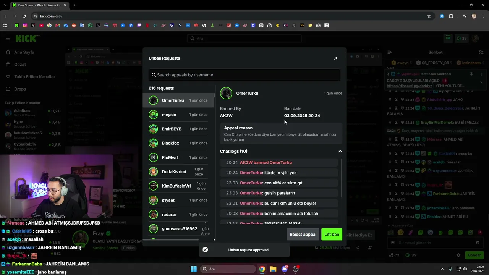Open the sidebar hamburger menu
Screen dimensions: 489x275
(8, 38)
